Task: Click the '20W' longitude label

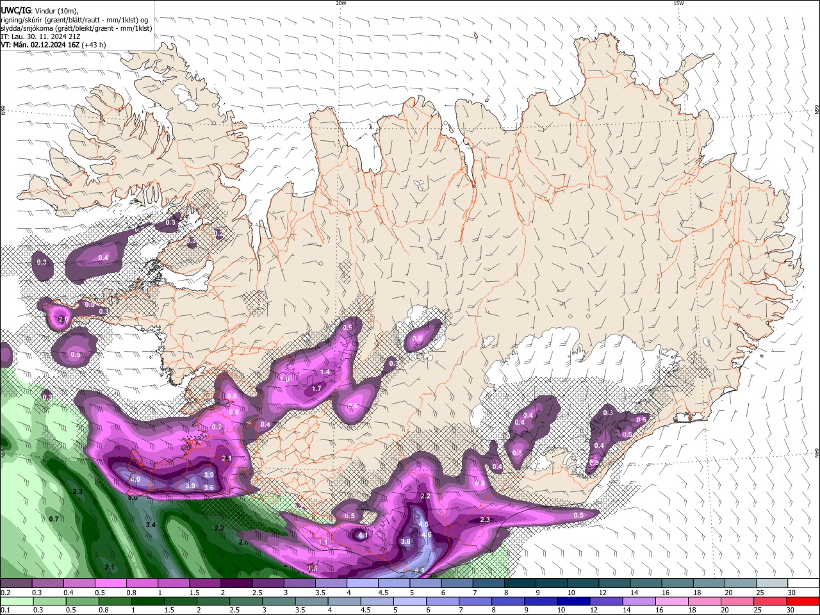Action: [x=341, y=3]
